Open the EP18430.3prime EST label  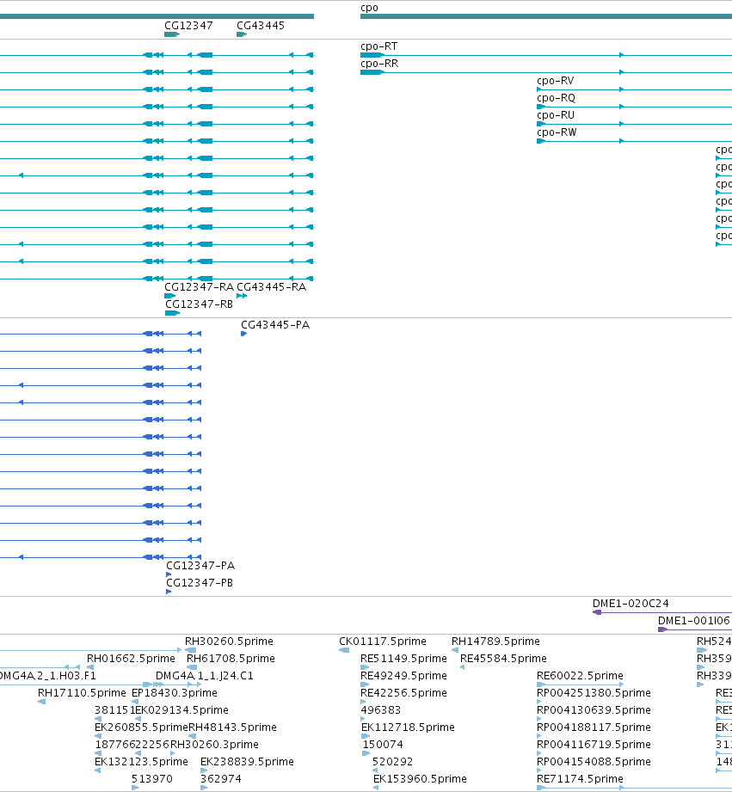coord(175,693)
